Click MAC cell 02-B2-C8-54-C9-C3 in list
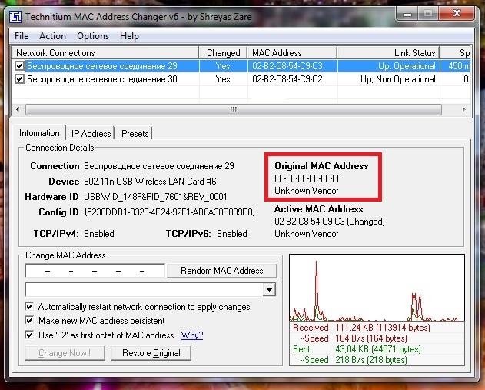The image size is (485, 390). pos(287,66)
